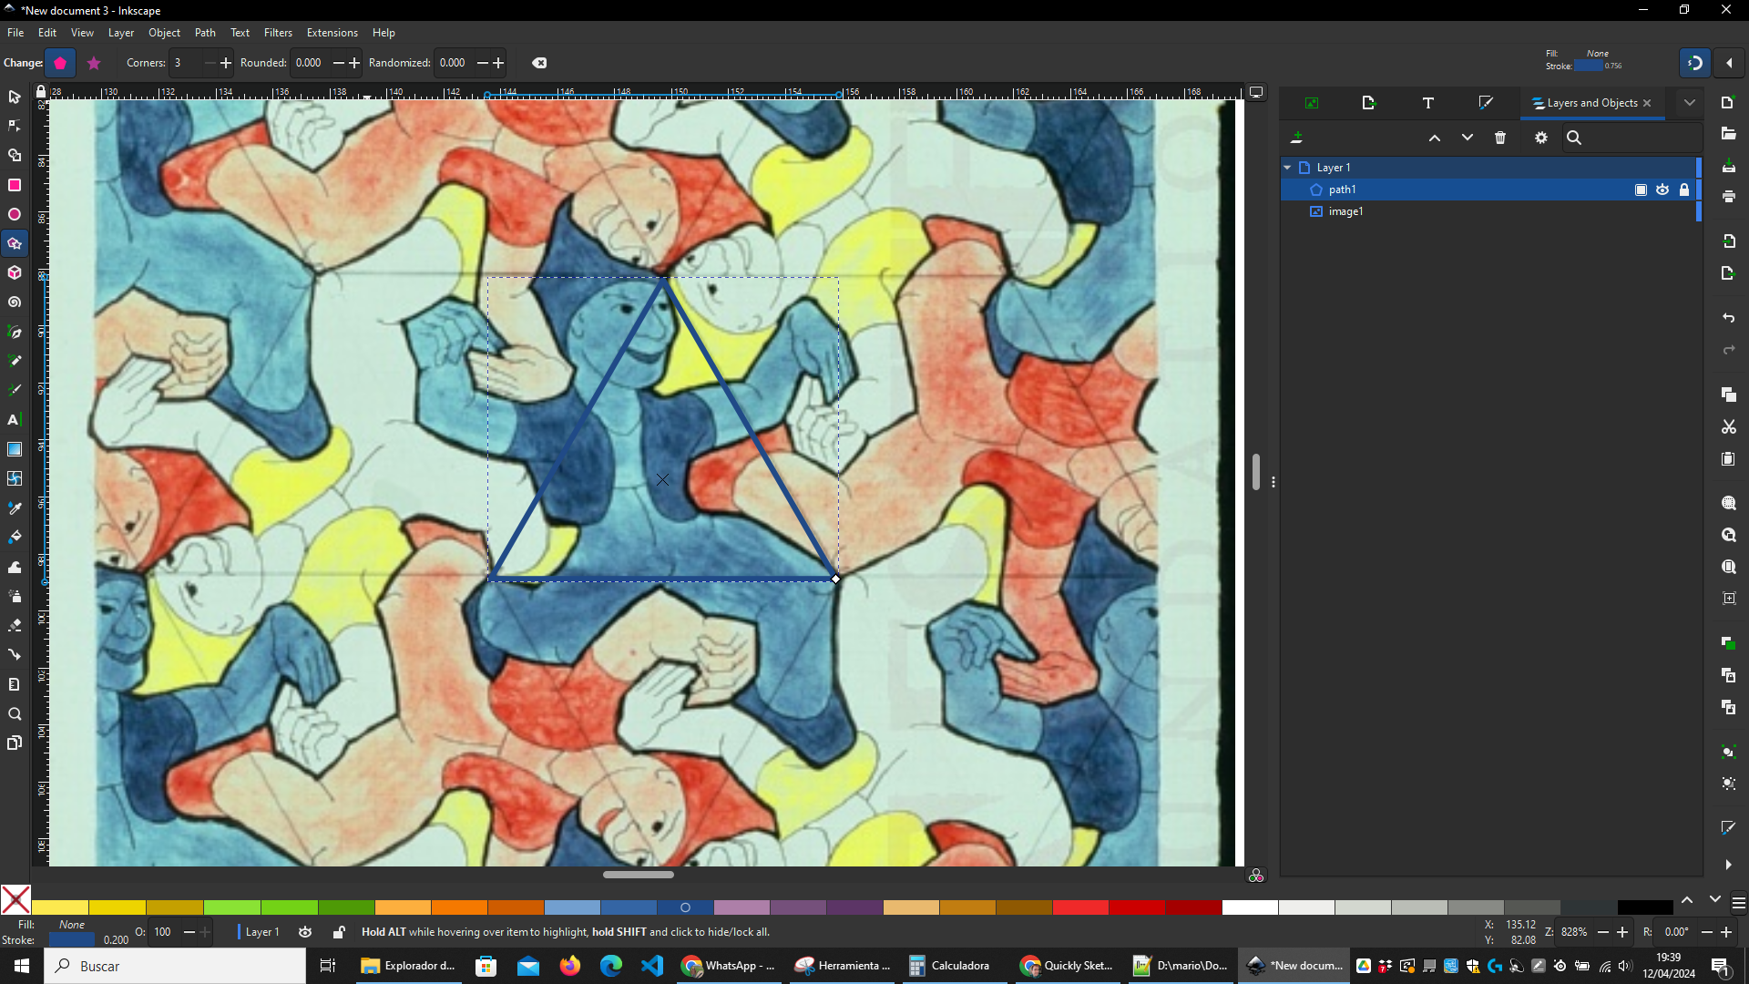Toggle ruler lock in canvas corner

[x=41, y=91]
